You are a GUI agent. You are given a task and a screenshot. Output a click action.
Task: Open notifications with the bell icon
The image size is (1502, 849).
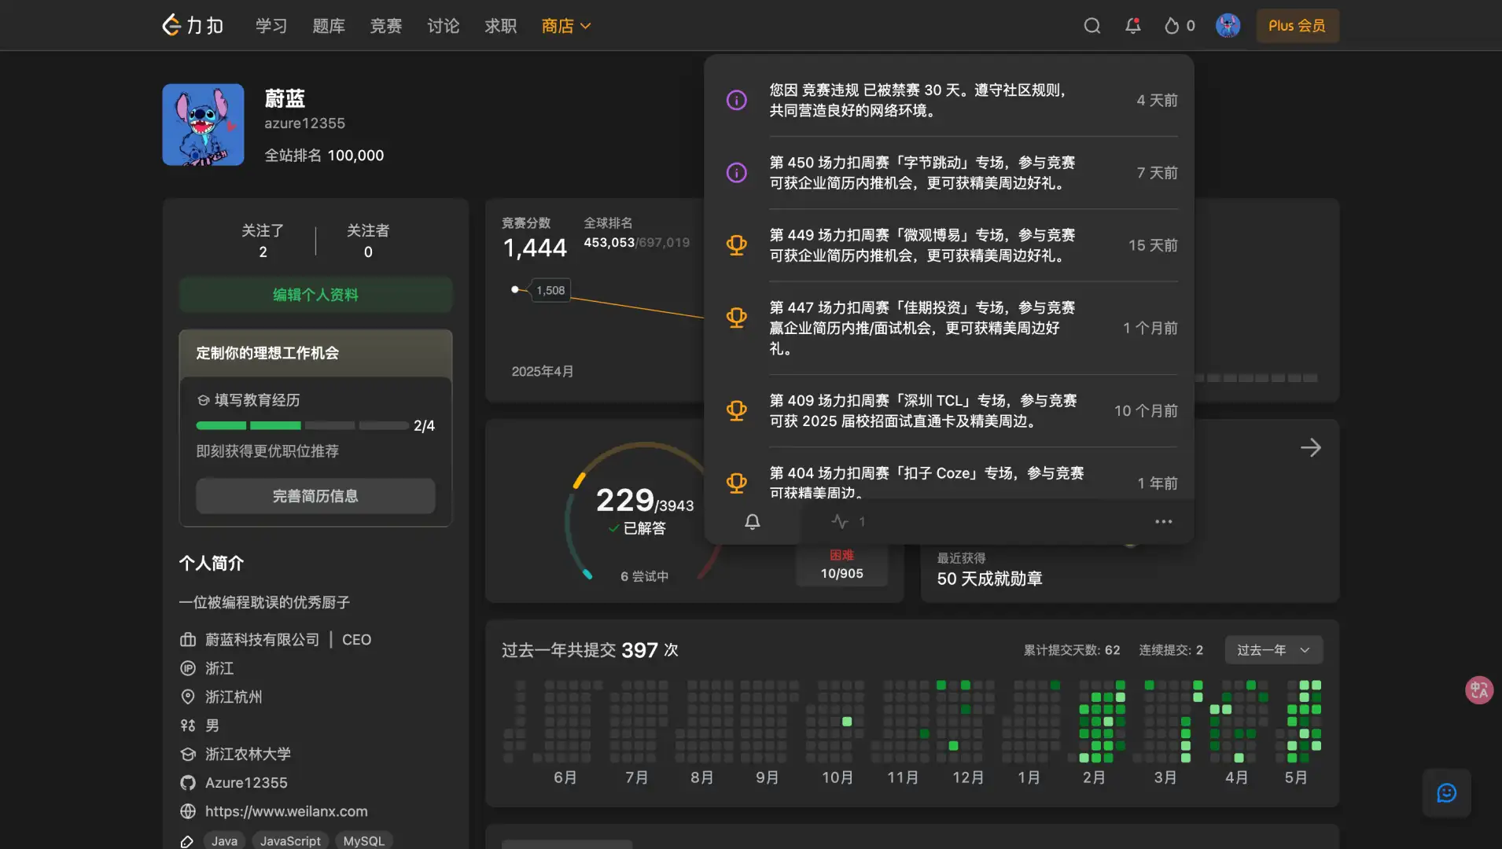coord(1132,25)
